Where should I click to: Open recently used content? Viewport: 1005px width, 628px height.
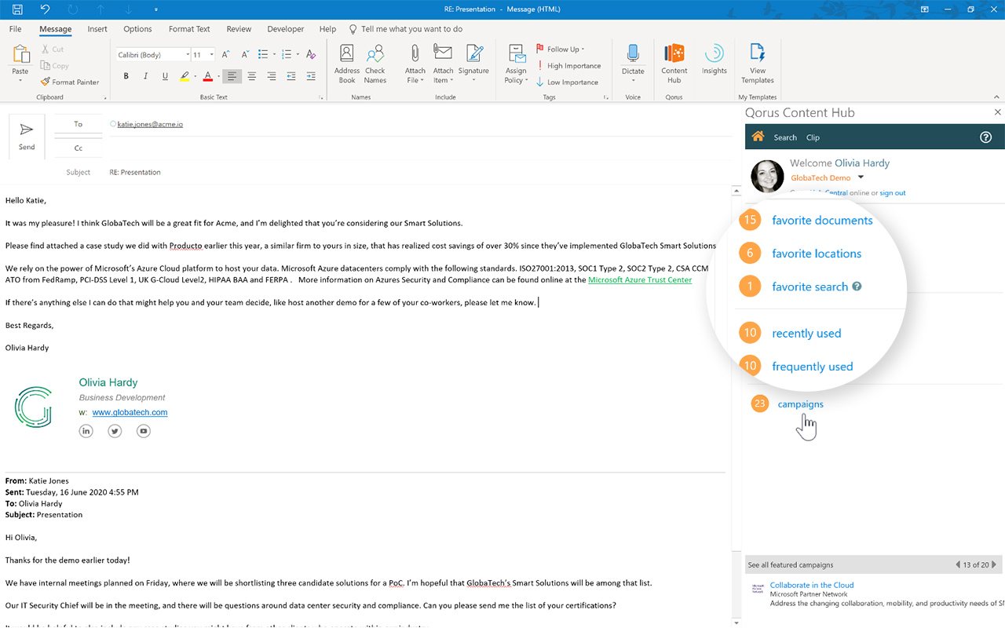coord(806,334)
